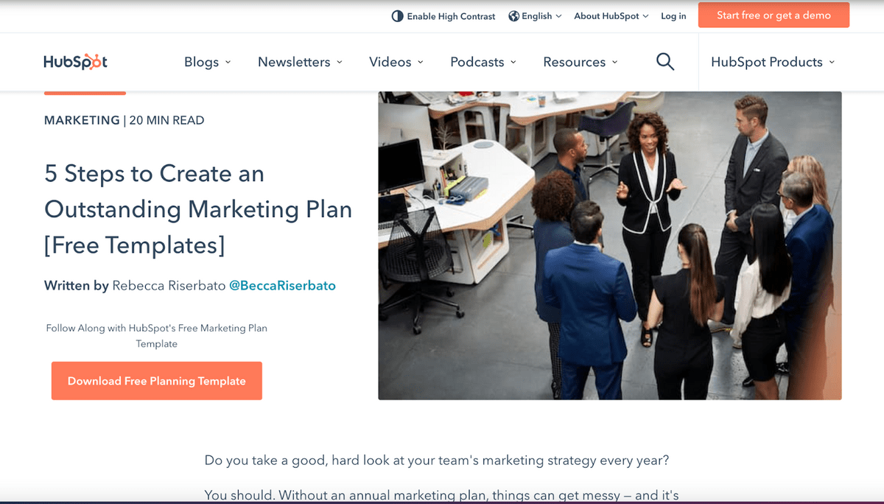Click the MARKETING category label
884x504 pixels.
point(82,120)
